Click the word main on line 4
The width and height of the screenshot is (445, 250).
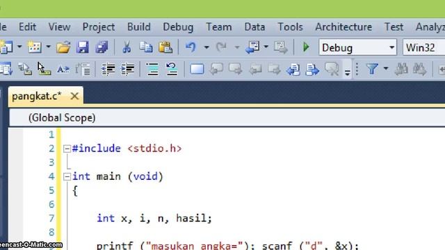click(108, 176)
